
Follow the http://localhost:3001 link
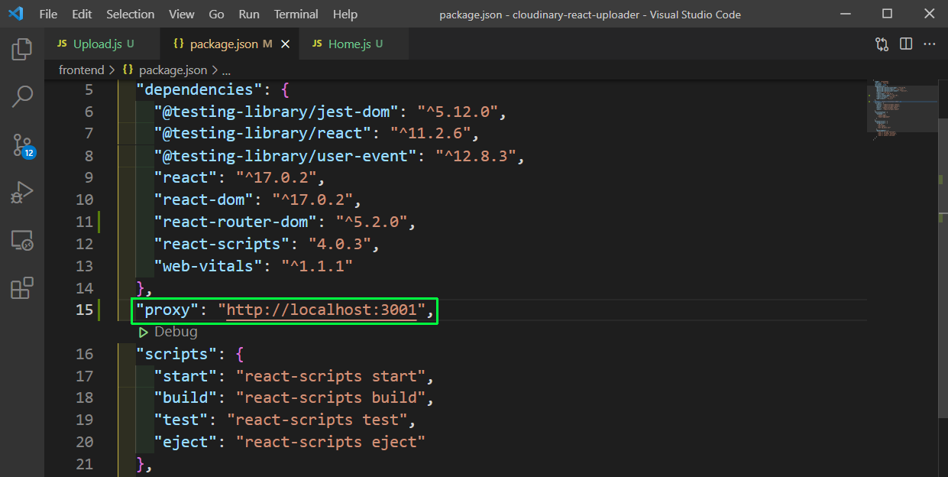pos(322,310)
